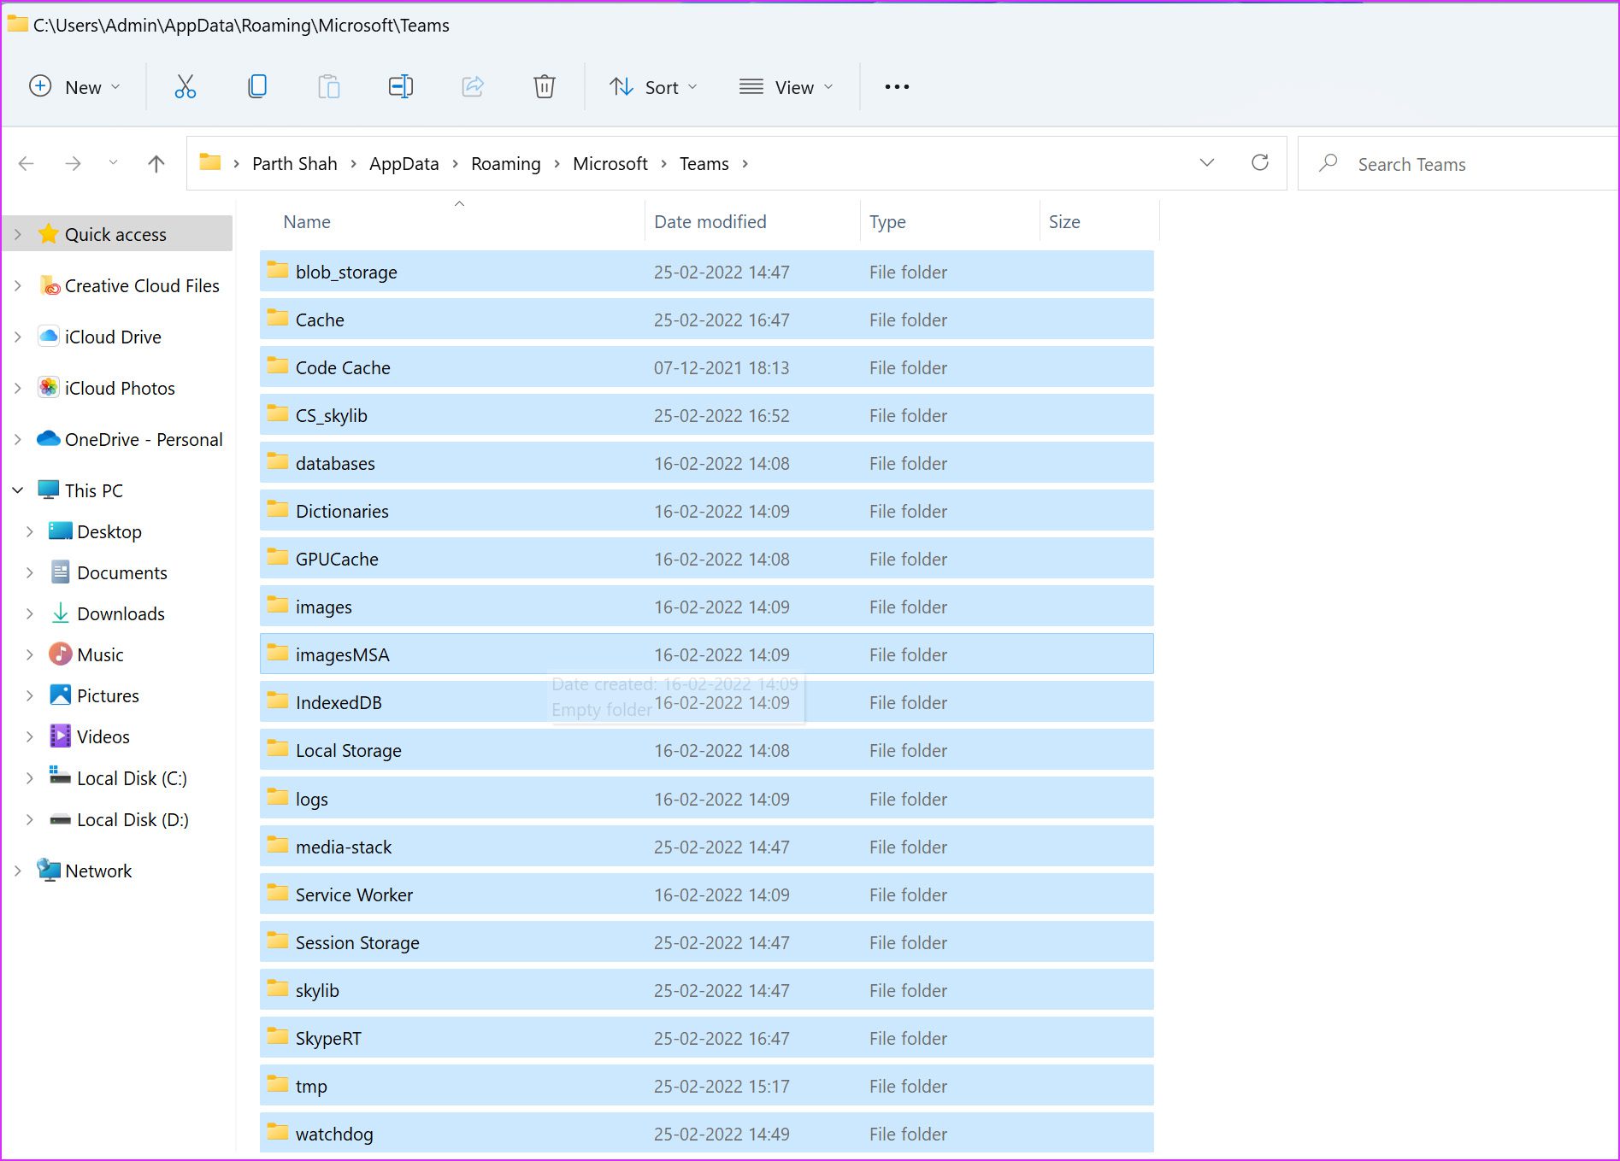1620x1161 pixels.
Task: Click the Paste icon in the toolbar
Action: click(x=328, y=86)
